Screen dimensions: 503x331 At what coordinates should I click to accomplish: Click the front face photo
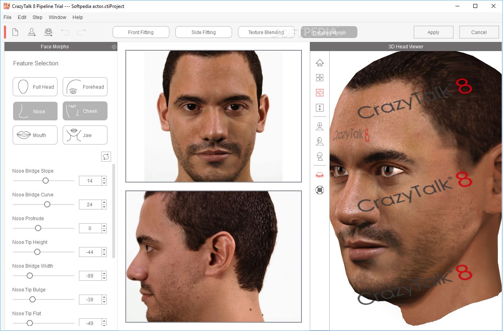click(213, 116)
